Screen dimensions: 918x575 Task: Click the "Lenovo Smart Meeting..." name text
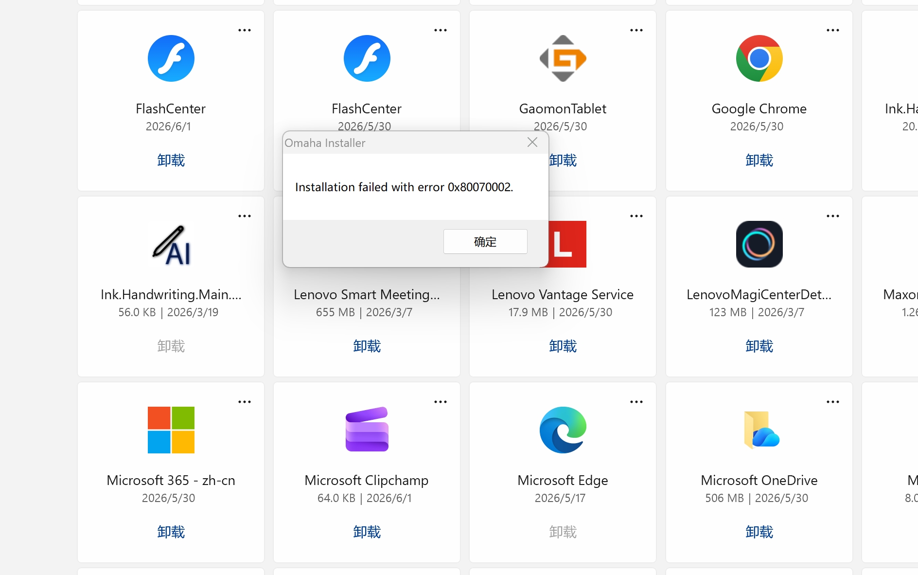pos(367,294)
